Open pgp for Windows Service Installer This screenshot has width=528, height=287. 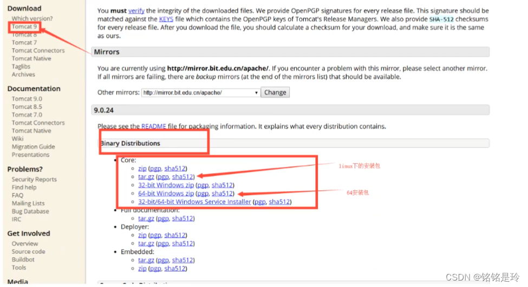click(260, 202)
